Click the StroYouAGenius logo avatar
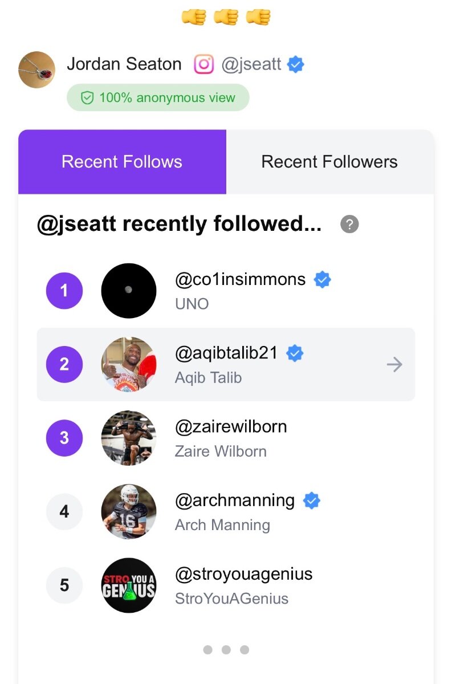This screenshot has height=684, width=452. click(129, 585)
